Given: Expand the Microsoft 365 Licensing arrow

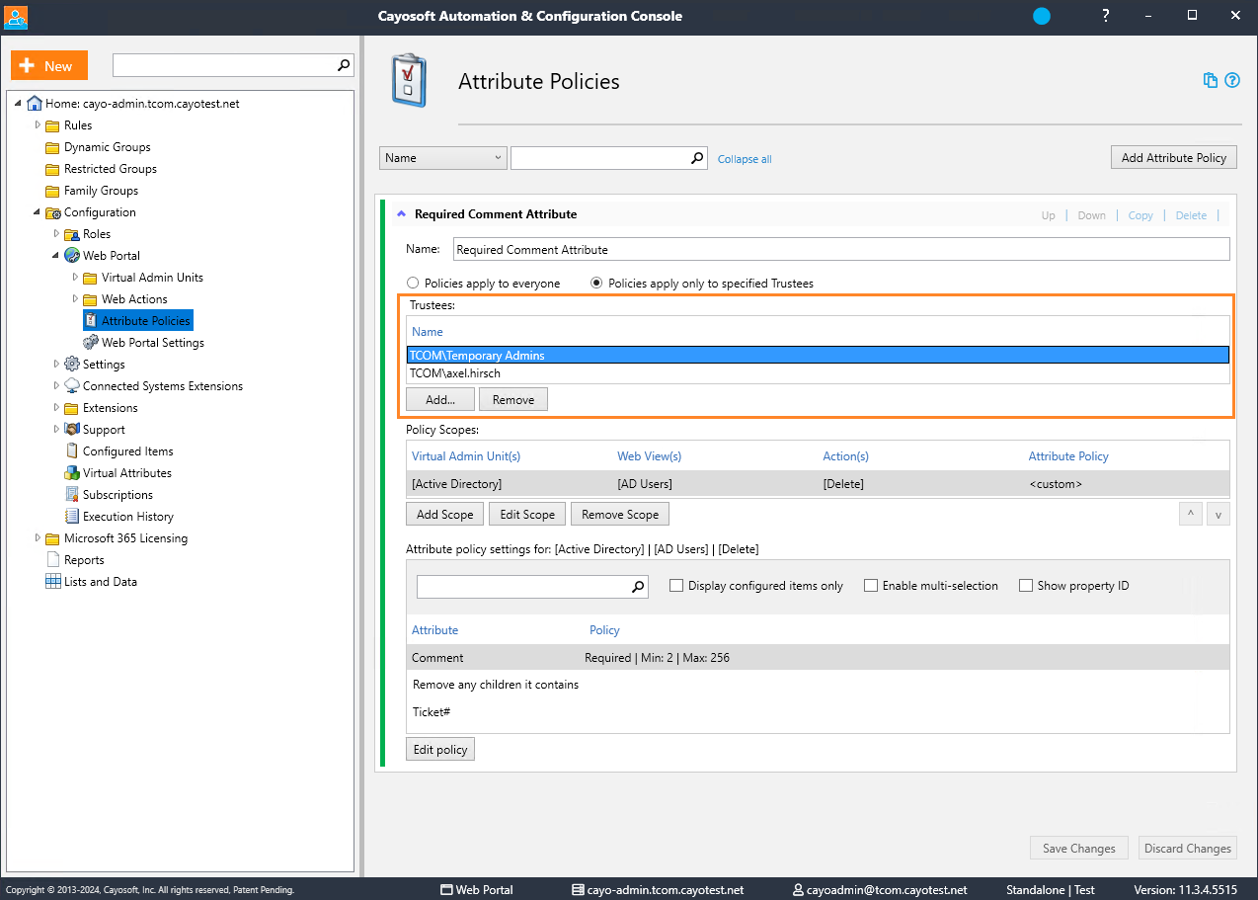Looking at the screenshot, I should coord(38,538).
